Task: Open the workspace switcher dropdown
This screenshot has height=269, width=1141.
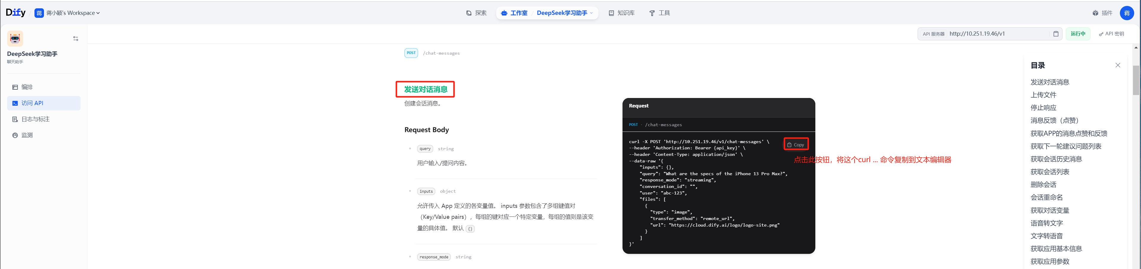Action: 67,13
